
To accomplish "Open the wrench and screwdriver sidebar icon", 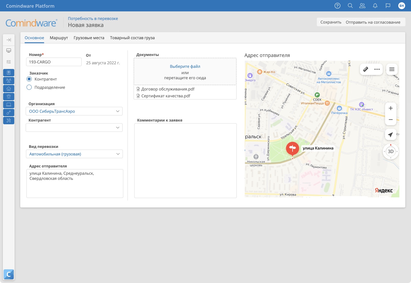I will click(9, 121).
